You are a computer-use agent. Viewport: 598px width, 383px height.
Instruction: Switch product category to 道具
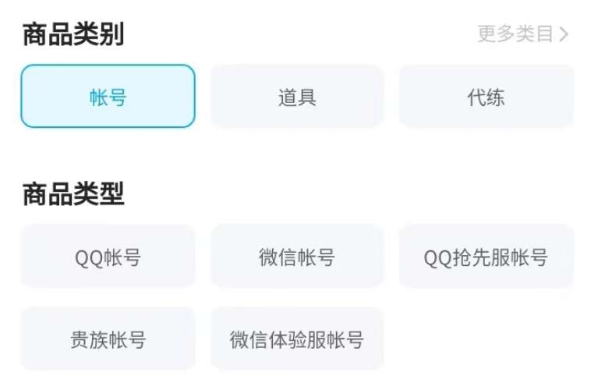297,97
